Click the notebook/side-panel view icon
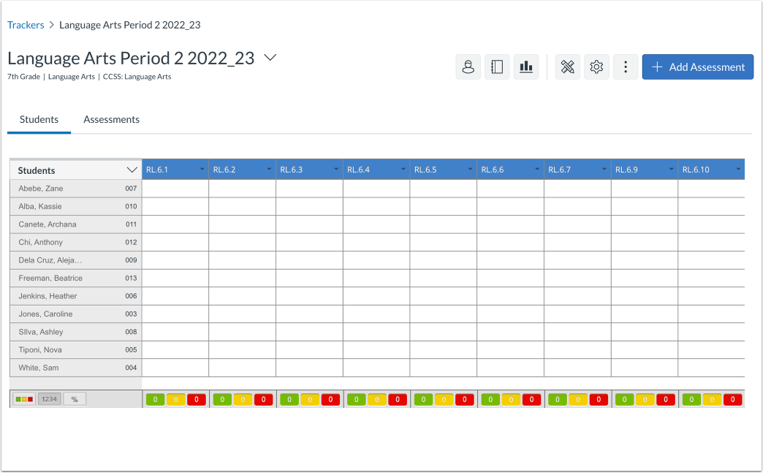 (497, 67)
